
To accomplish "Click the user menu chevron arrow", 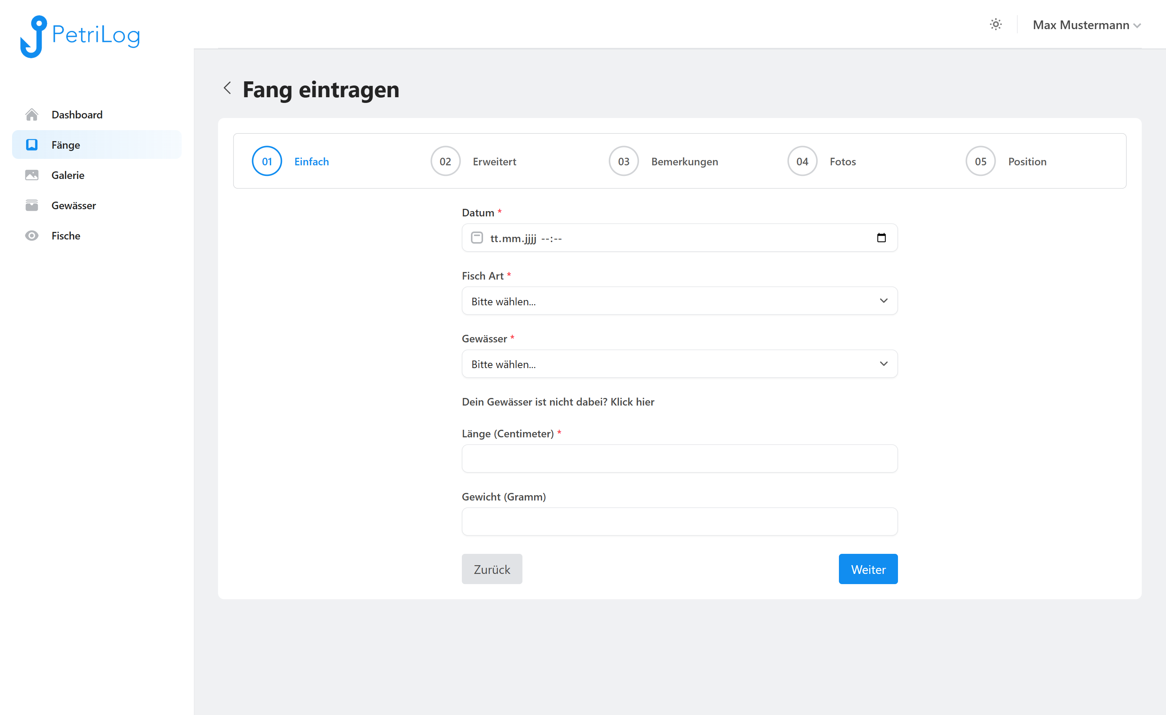I will [x=1136, y=26].
